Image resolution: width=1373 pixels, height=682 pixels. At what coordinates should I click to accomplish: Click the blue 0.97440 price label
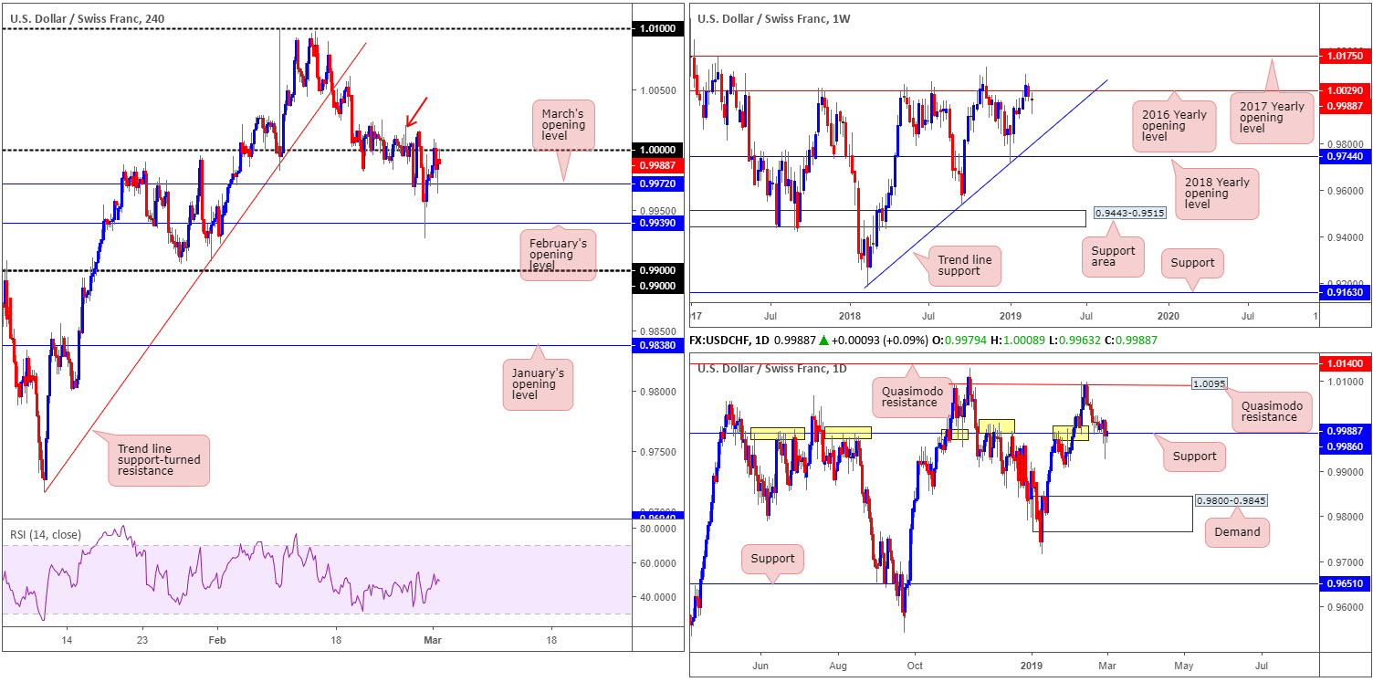tap(1344, 157)
